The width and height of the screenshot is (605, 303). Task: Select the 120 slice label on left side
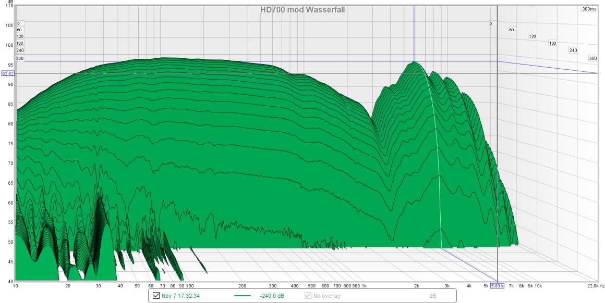coord(20,36)
